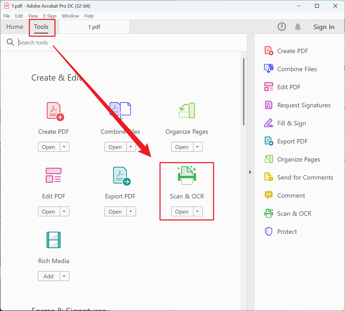This screenshot has width=345, height=311.
Task: Click the Scan & OCR printer icon in grid
Action: [x=187, y=175]
